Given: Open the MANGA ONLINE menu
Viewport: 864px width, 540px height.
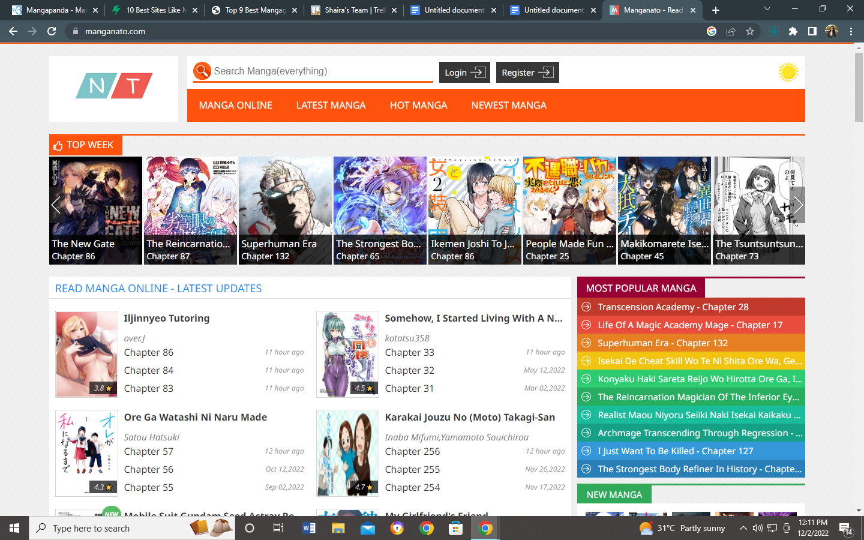Looking at the screenshot, I should (235, 105).
